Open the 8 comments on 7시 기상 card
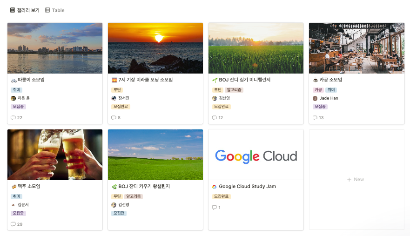 click(116, 118)
